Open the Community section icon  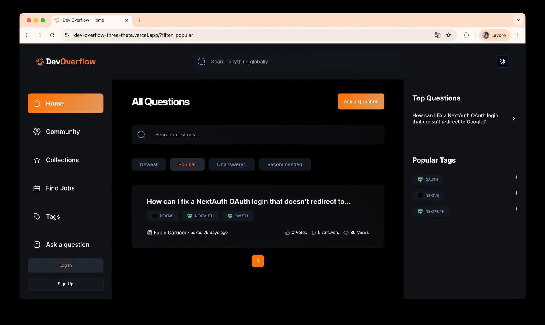(x=37, y=132)
